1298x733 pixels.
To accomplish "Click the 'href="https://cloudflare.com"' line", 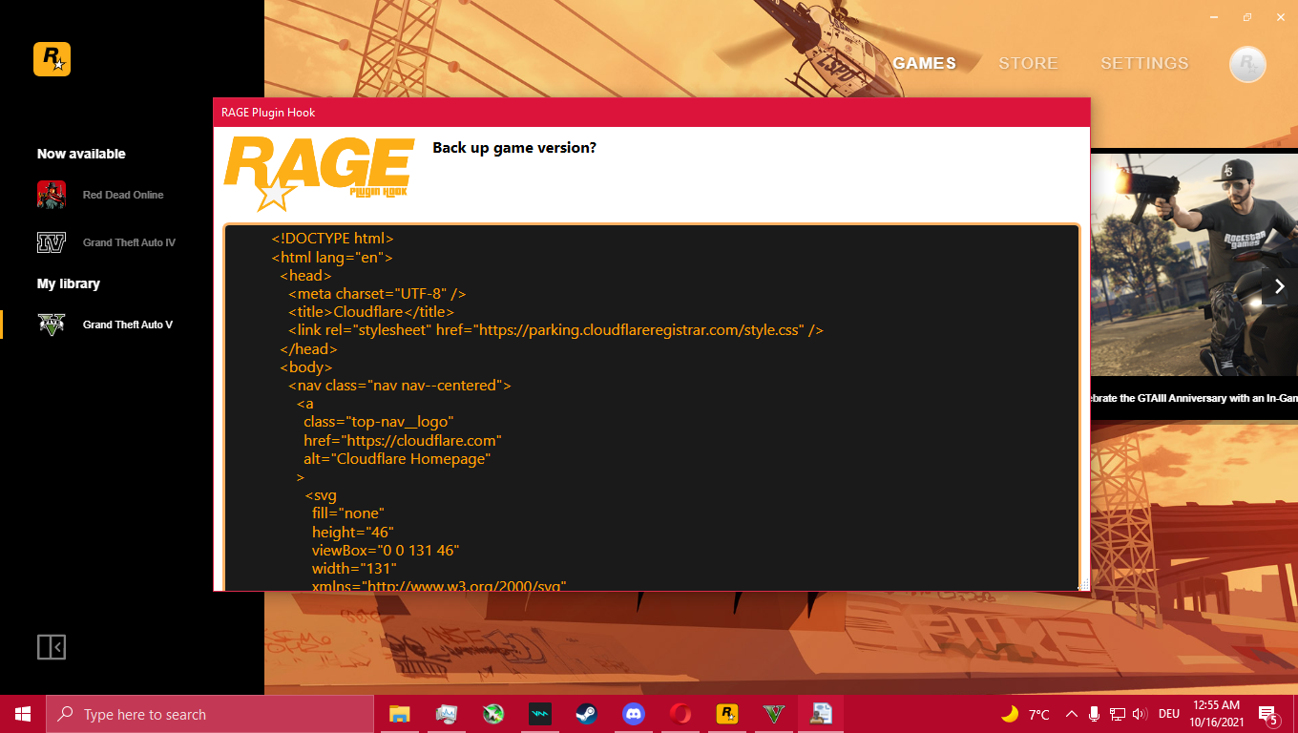I will 403,440.
